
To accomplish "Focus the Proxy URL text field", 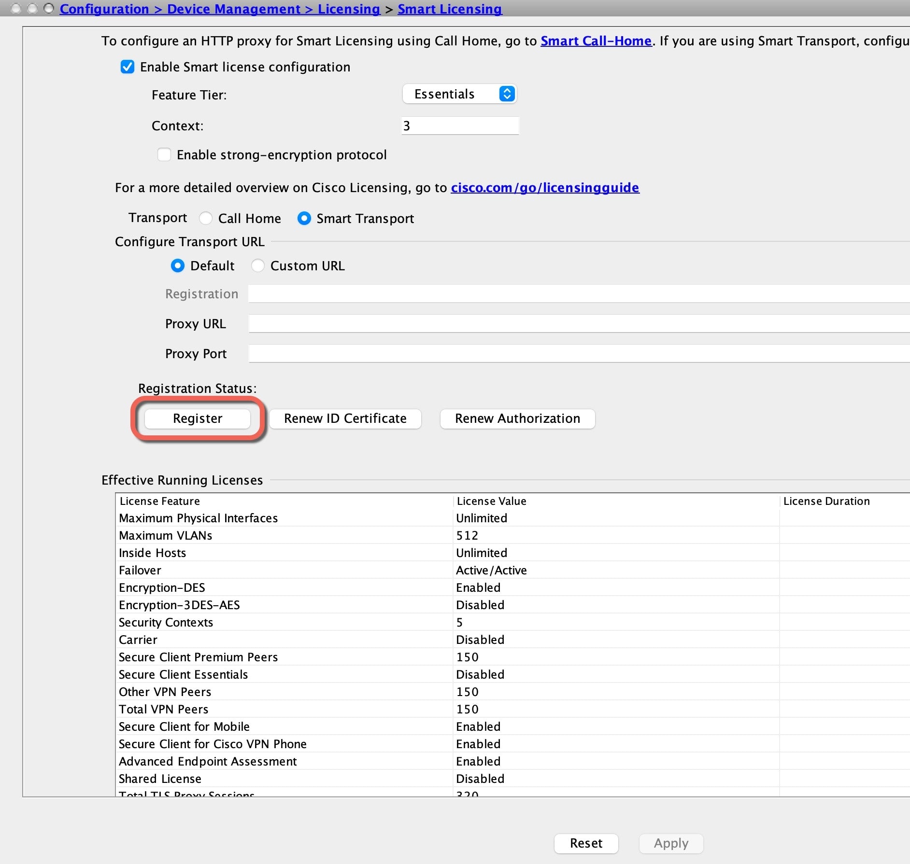I will point(579,324).
